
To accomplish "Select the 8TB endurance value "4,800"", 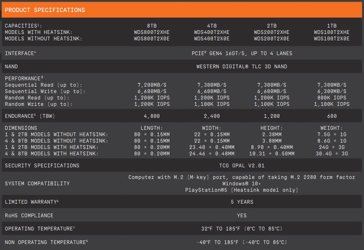I will pos(152,116).
